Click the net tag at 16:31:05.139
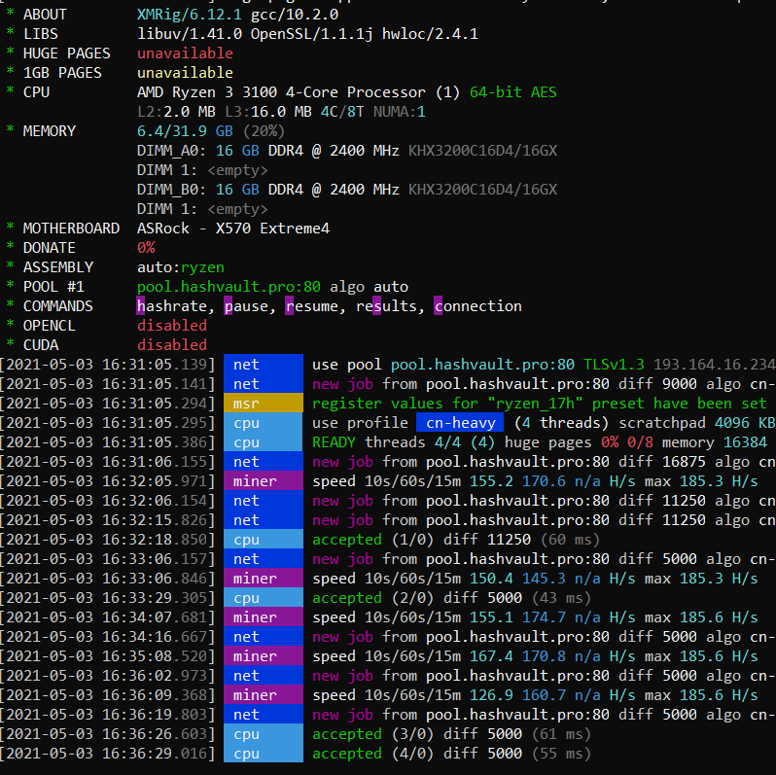The image size is (776, 775). coord(263,364)
